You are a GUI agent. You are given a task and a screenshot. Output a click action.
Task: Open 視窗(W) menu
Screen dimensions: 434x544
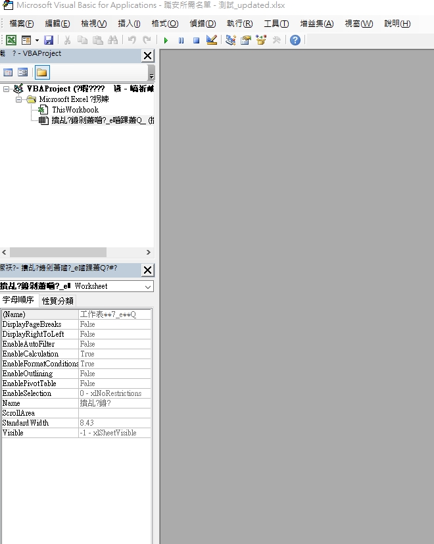coord(359,24)
